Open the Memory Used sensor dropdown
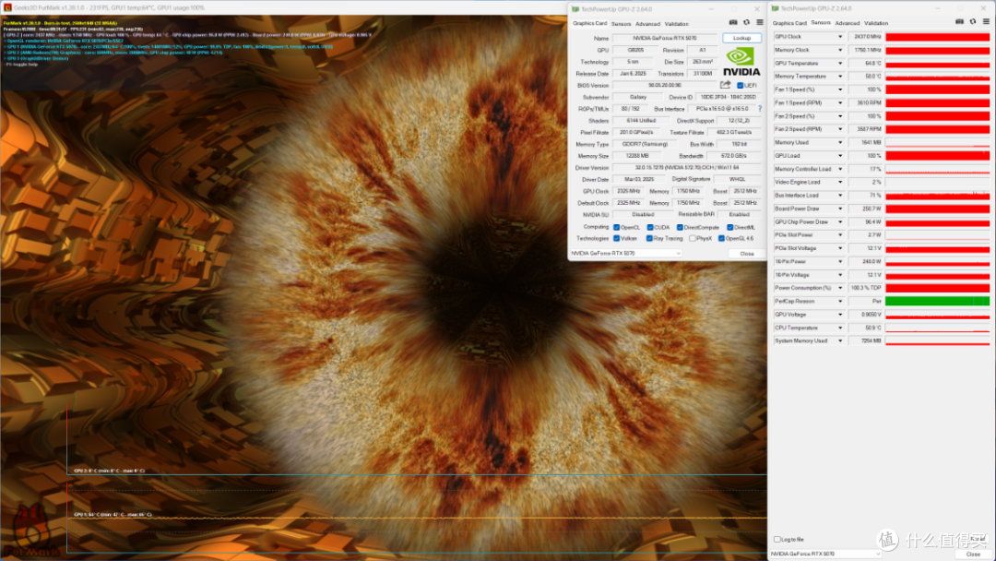Image resolution: width=996 pixels, height=561 pixels. 840,143
